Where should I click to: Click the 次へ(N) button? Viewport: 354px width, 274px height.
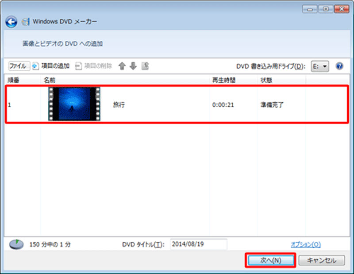[x=270, y=260]
